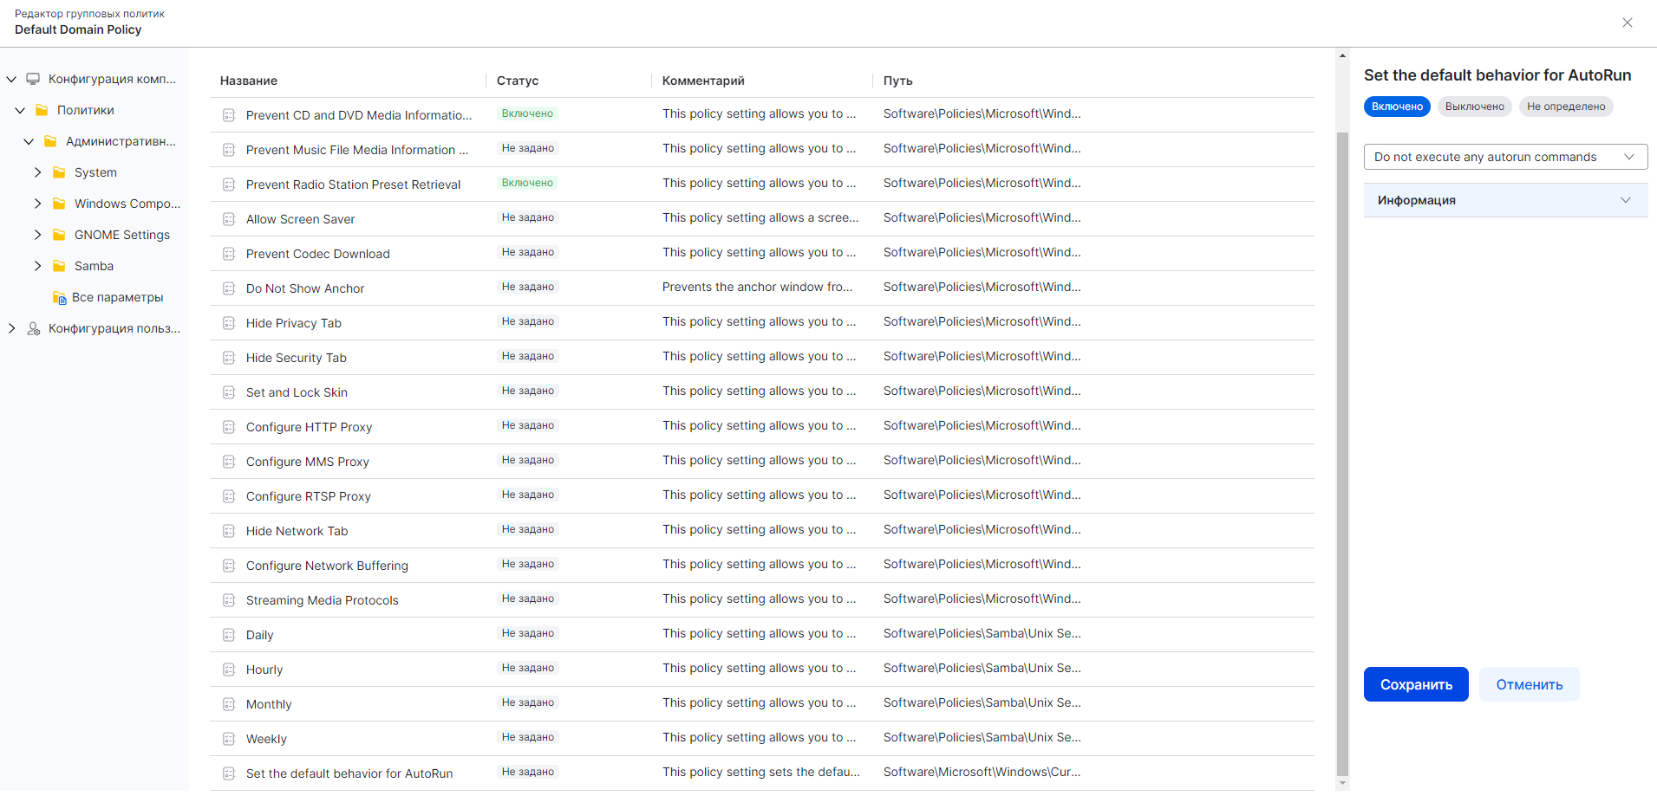Set policy state to 'Включено'
Screen dimensions: 1657x796
[1396, 107]
